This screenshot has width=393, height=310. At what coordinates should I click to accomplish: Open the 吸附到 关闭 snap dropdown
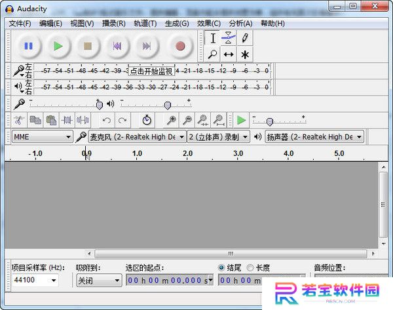[99, 281]
